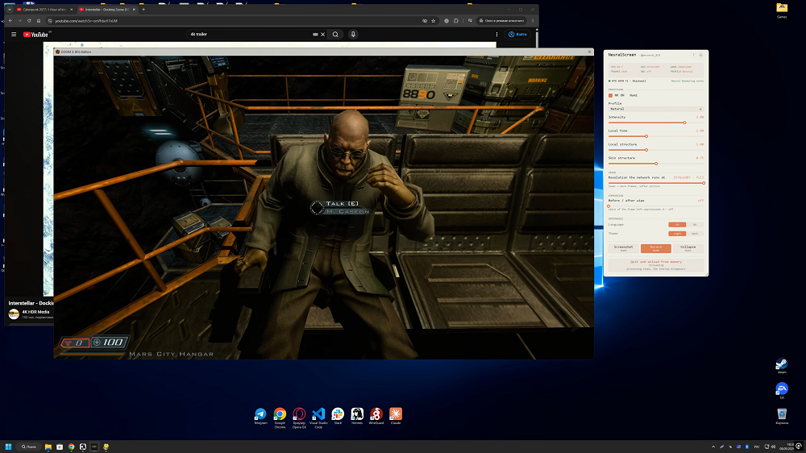Click the YouTube sign-in button
Screen dimensions: 806x453
click(x=517, y=35)
